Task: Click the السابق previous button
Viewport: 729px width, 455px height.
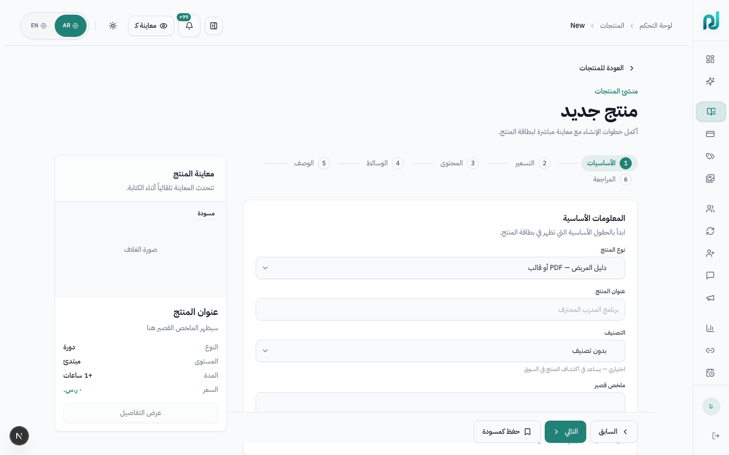Action: tap(614, 432)
